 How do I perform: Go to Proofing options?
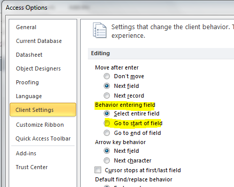(x=27, y=82)
